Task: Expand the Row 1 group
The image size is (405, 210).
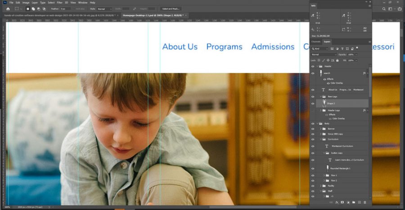Action: coord(324,175)
